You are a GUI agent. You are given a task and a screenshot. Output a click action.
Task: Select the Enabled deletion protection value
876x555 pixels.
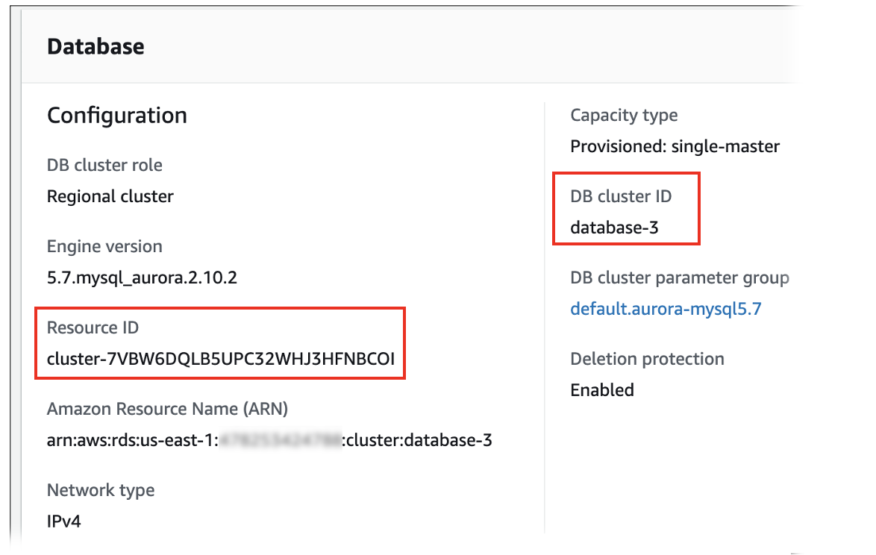click(x=602, y=390)
